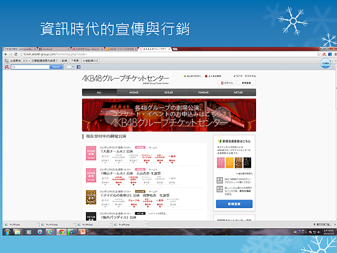Click the blue extension icon next to Avira
The width and height of the screenshot is (337, 253).
pyautogui.click(x=330, y=54)
